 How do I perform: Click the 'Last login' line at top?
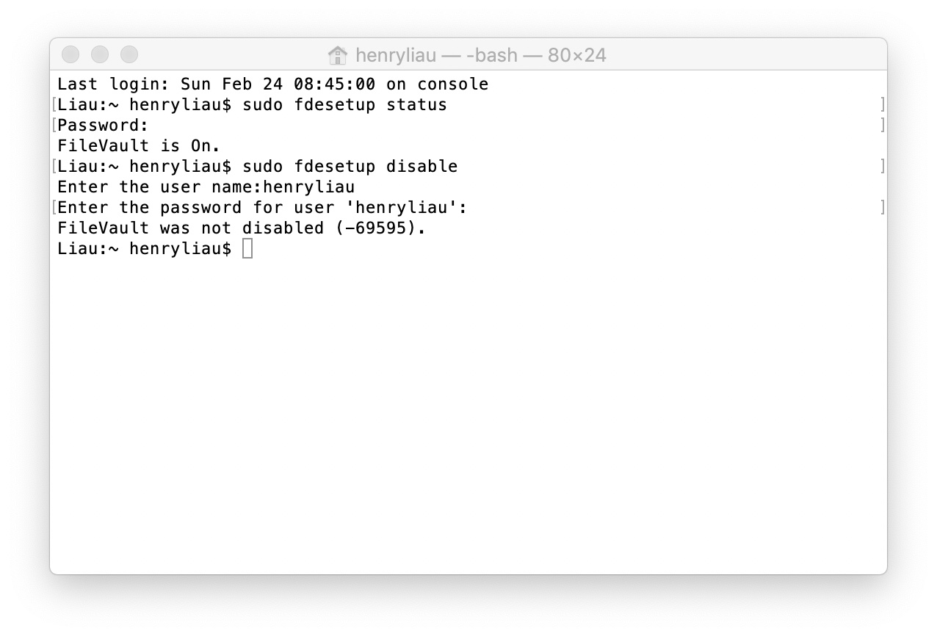pos(272,84)
